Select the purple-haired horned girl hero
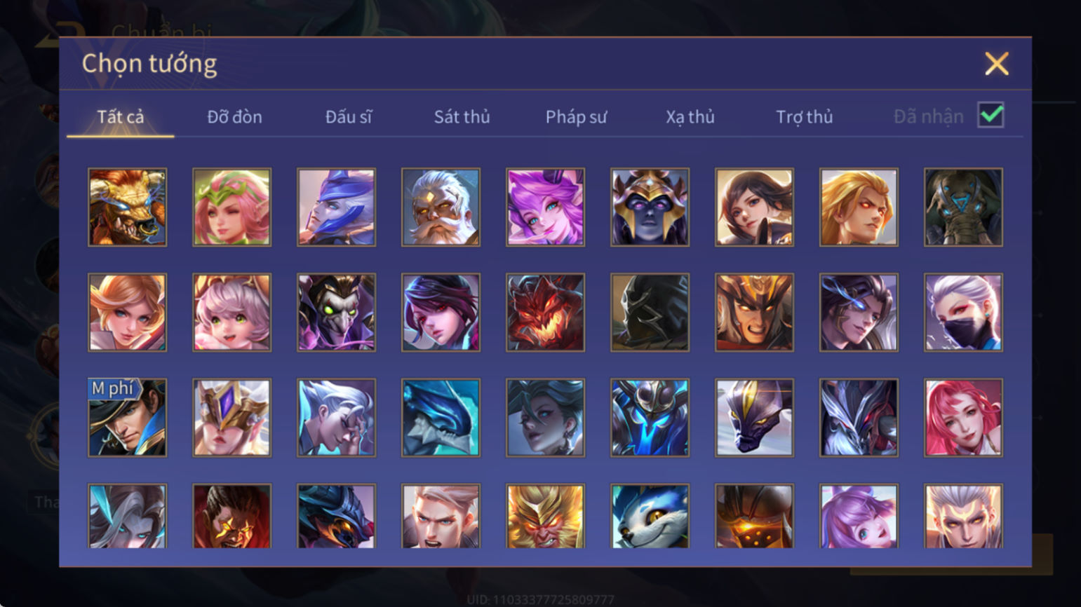 (x=545, y=207)
